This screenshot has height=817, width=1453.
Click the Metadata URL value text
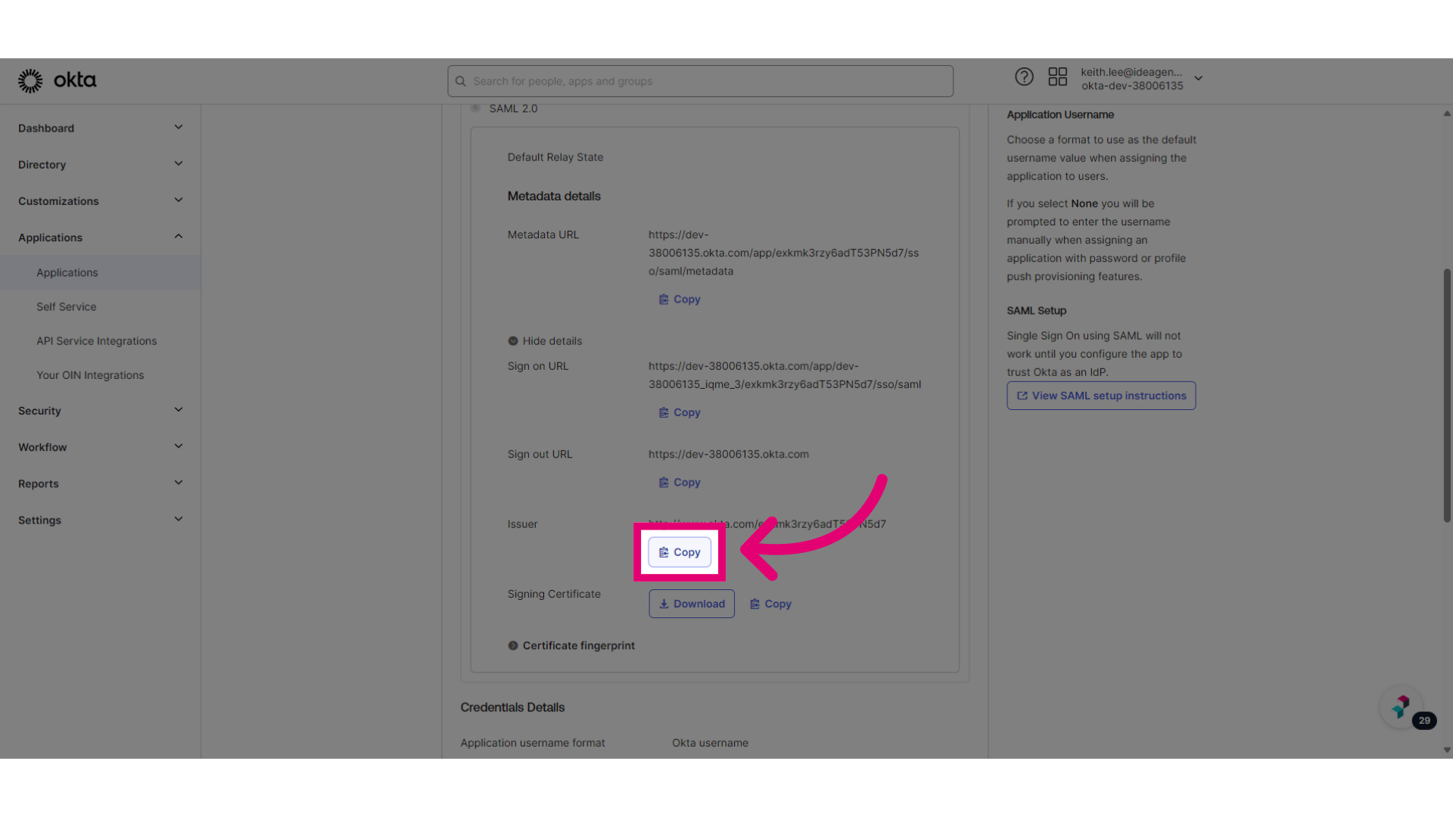[783, 253]
